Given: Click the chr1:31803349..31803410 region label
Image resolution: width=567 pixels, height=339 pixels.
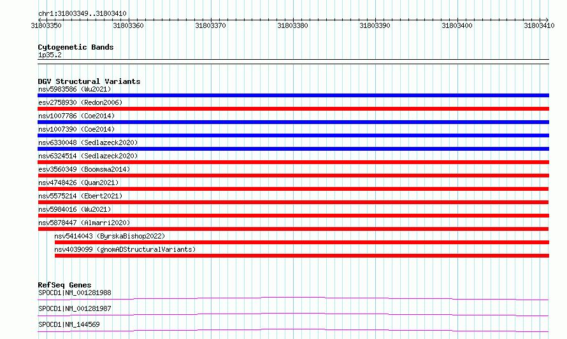Looking at the screenshot, I should tap(82, 14).
